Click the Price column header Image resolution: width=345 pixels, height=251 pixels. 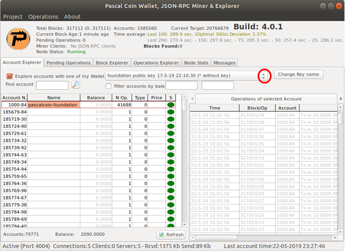tap(157, 97)
